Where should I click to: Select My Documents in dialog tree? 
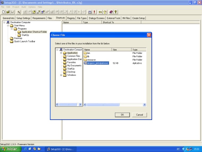tap(74, 66)
